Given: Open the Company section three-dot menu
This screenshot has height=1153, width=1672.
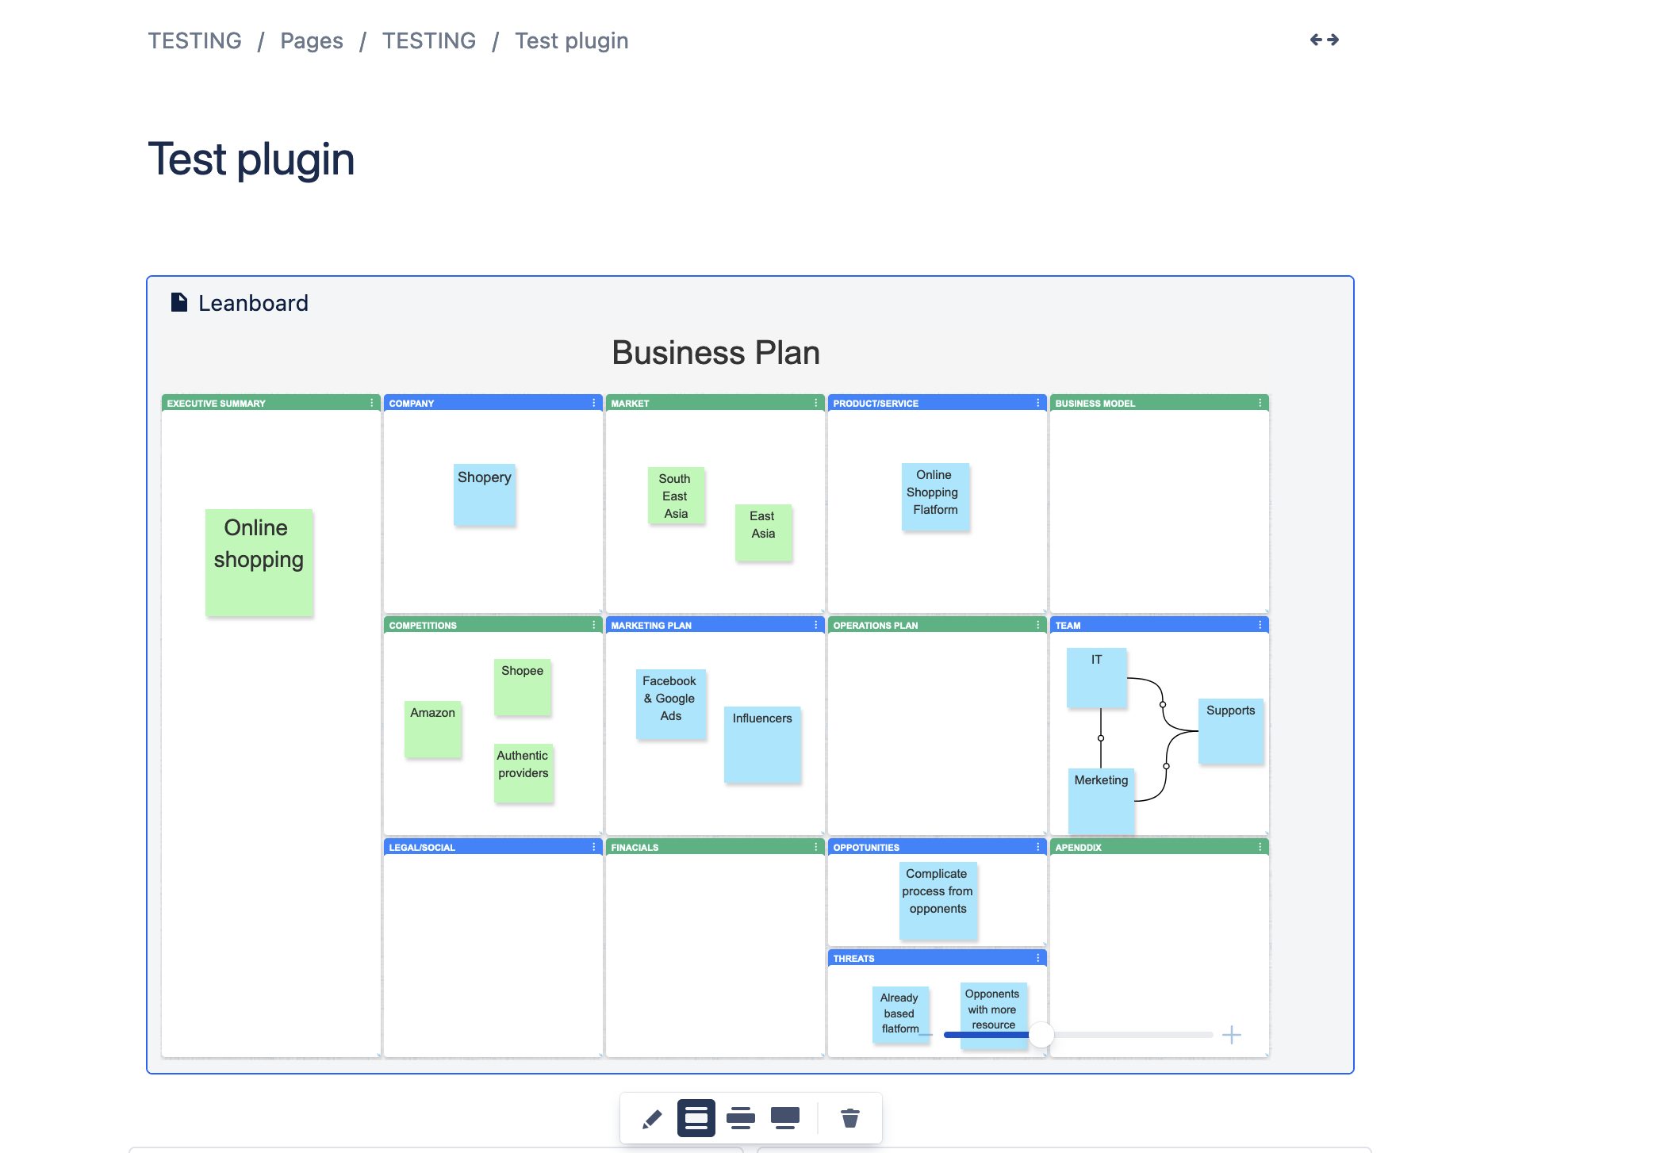Looking at the screenshot, I should click(x=593, y=403).
